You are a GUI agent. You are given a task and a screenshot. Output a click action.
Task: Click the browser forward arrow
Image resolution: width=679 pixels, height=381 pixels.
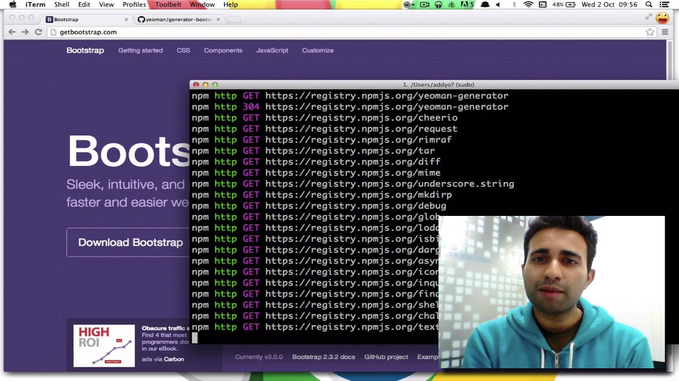click(x=25, y=32)
